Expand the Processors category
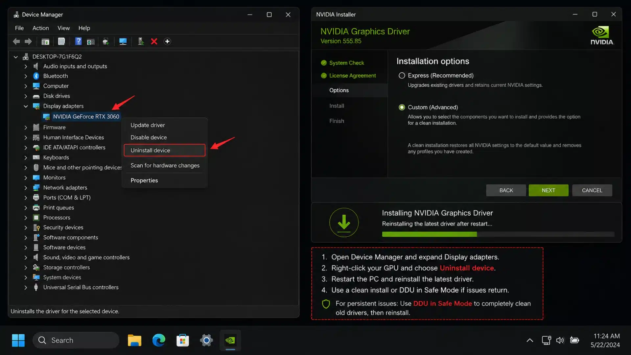631x355 pixels. (x=26, y=218)
